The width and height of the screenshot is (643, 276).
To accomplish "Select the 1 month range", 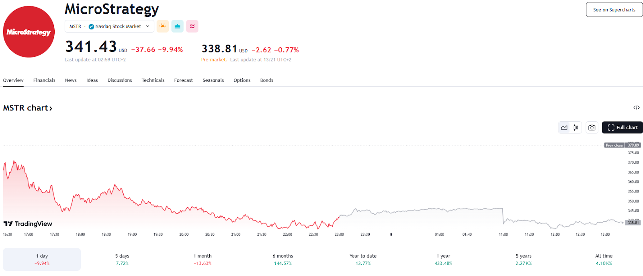I will point(203,260).
